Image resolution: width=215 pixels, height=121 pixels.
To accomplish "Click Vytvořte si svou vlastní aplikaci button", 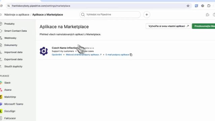I will (168, 26).
